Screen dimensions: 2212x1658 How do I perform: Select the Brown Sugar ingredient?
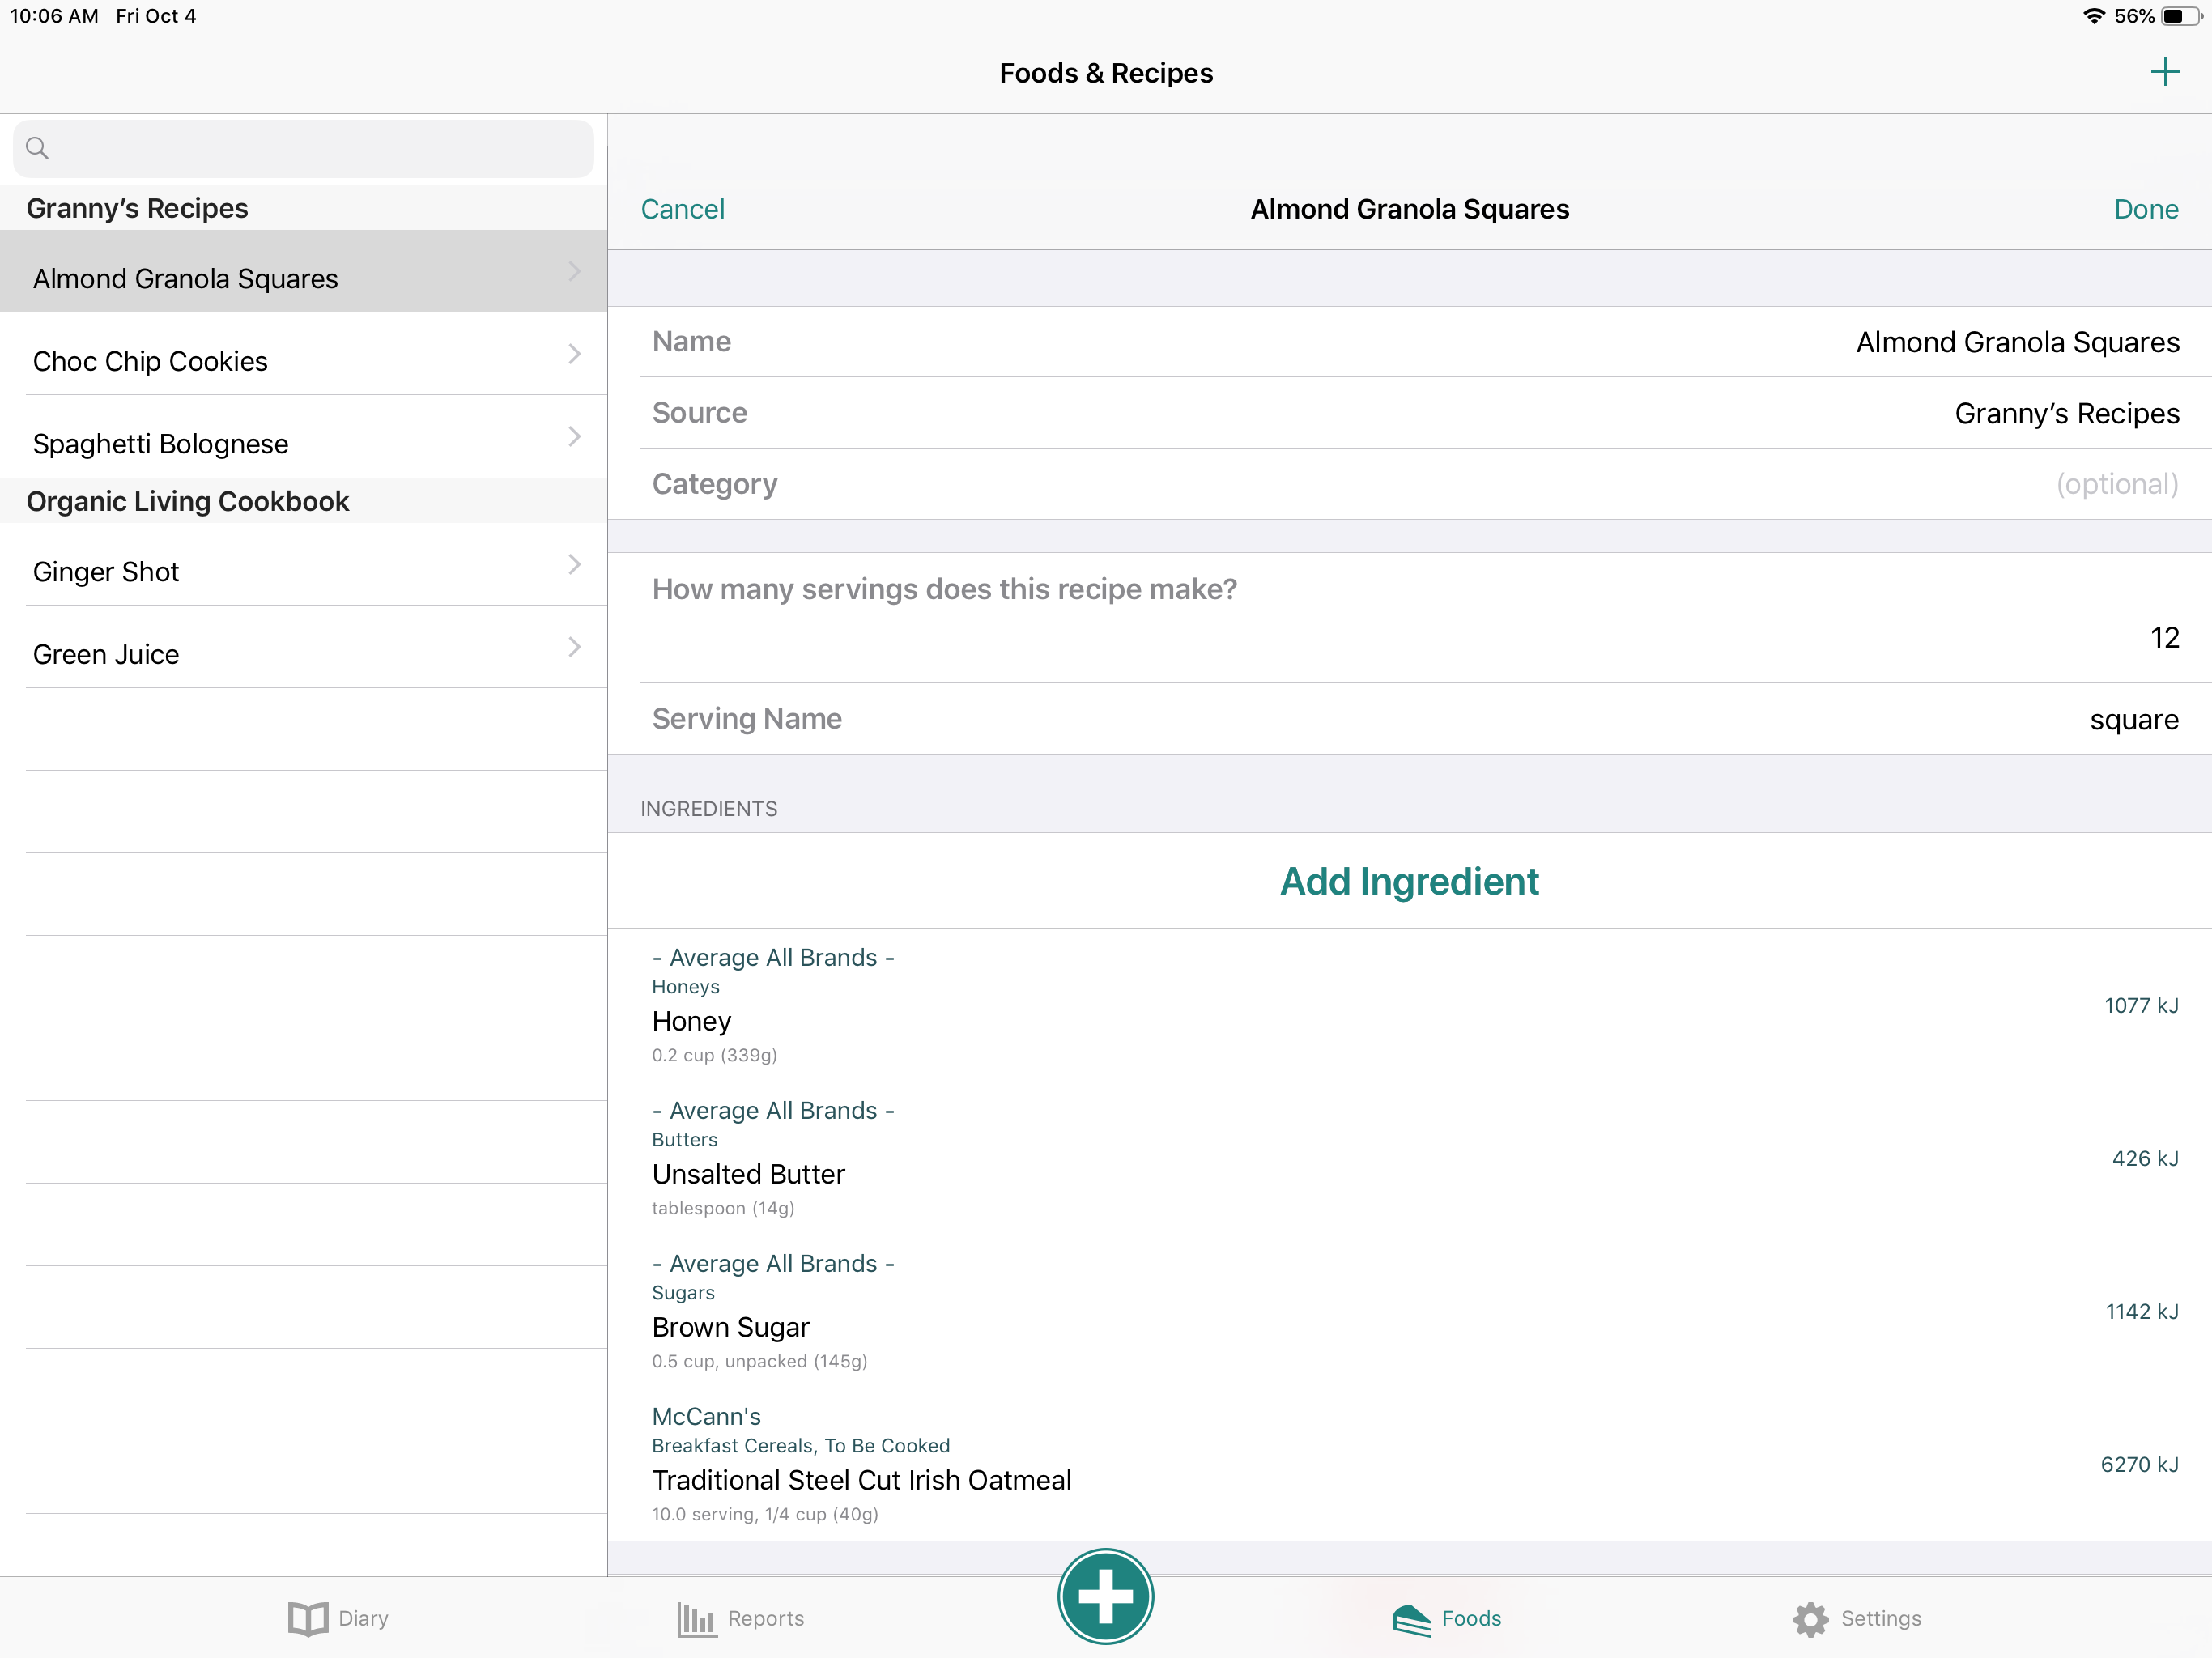pyautogui.click(x=1409, y=1311)
